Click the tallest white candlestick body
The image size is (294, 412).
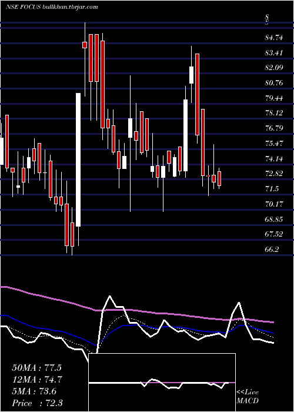[x=78, y=160]
